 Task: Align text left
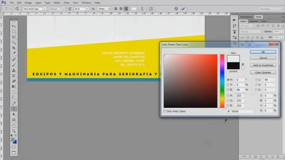coord(116,9)
